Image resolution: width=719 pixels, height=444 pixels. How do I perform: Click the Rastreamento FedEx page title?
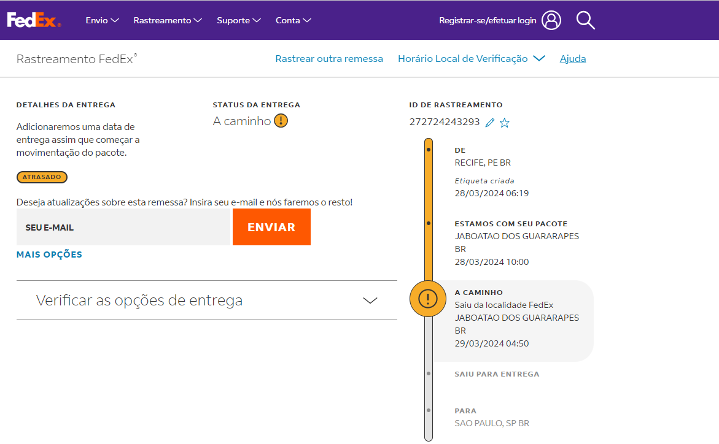click(x=77, y=59)
